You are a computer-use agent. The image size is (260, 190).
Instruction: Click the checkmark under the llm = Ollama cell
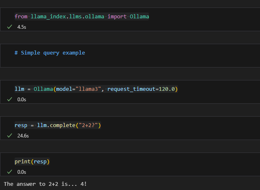tap(10, 99)
